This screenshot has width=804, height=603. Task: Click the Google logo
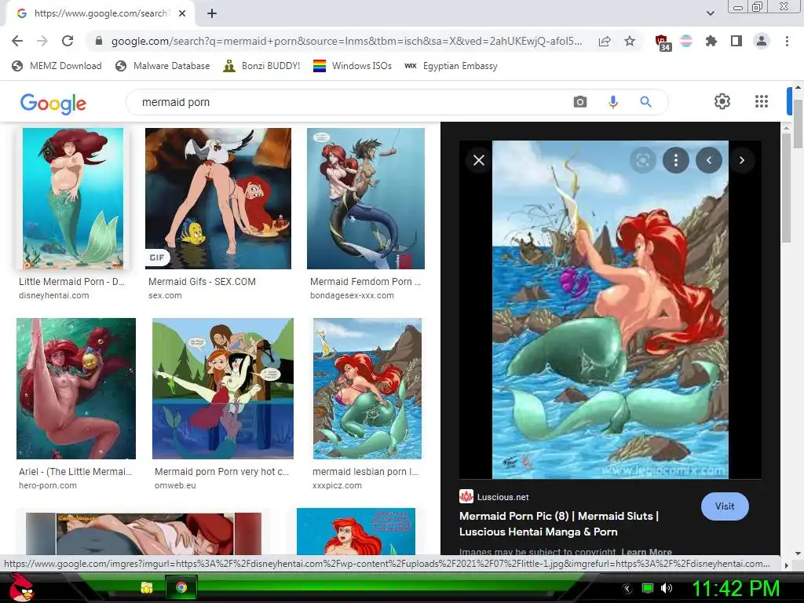click(53, 103)
